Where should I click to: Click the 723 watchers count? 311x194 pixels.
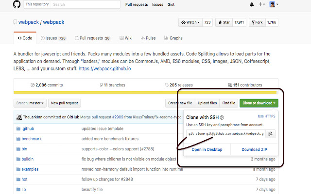(207, 22)
